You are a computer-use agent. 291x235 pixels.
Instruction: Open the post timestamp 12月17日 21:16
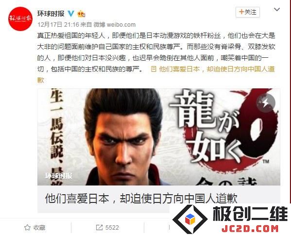tap(58, 24)
